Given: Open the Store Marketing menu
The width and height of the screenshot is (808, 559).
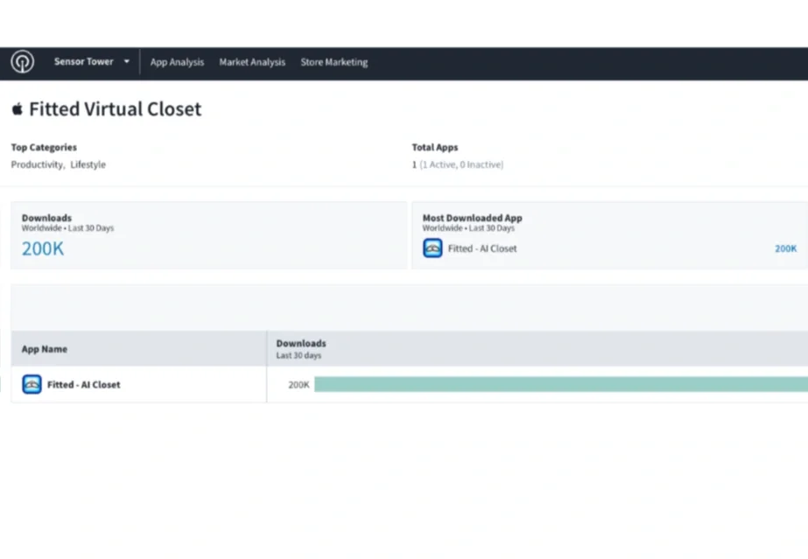Looking at the screenshot, I should click(334, 62).
